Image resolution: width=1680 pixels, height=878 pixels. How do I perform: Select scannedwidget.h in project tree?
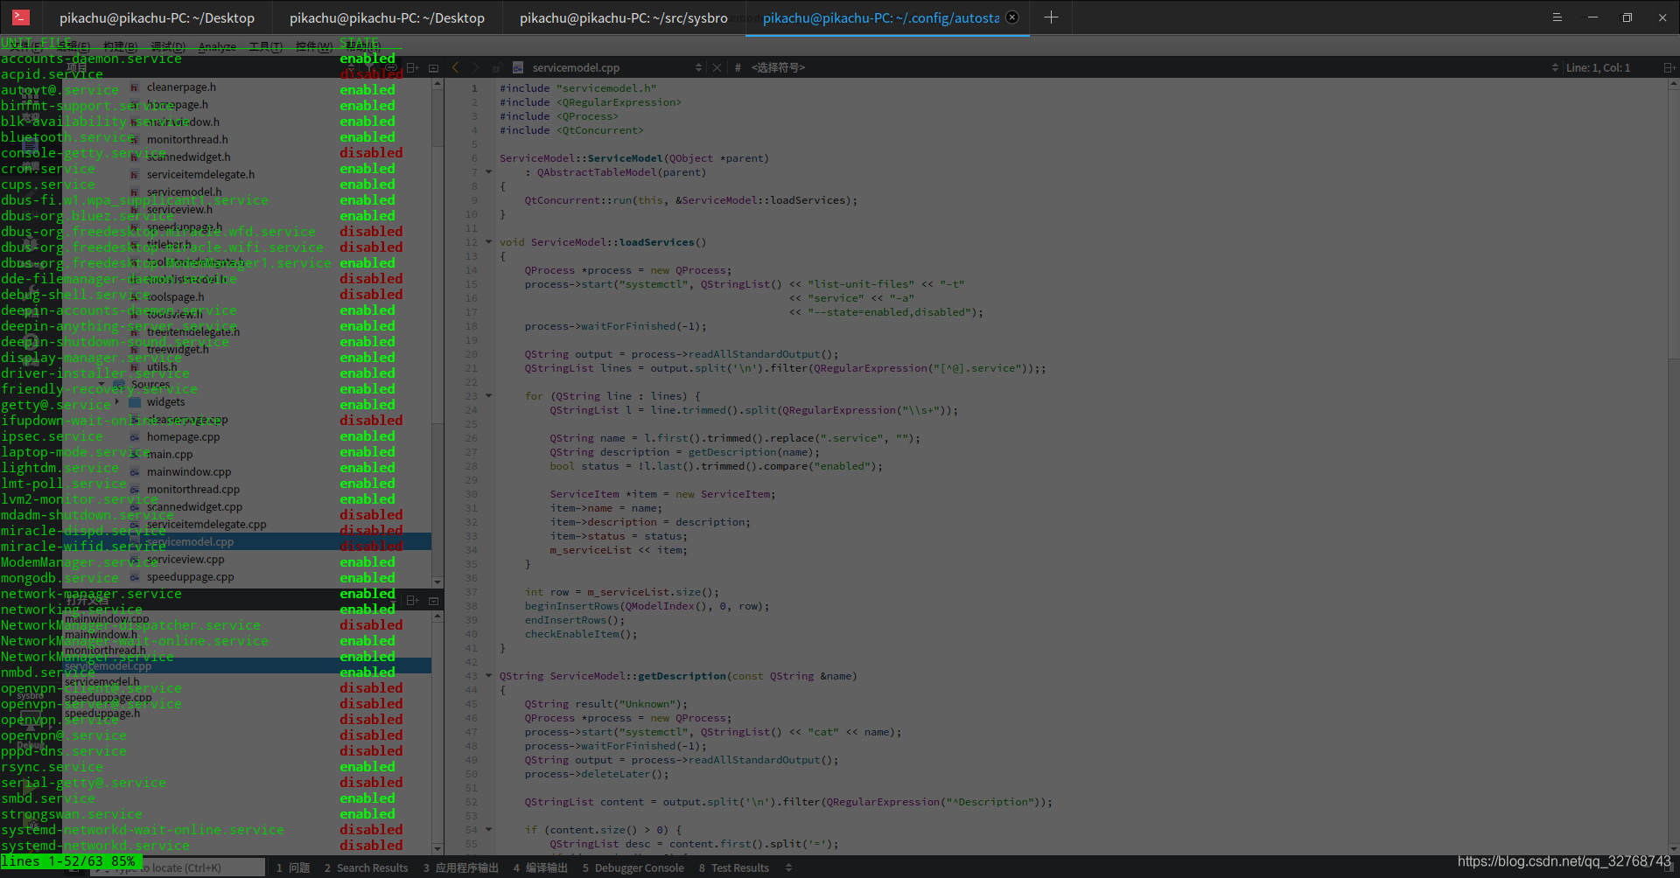188,157
